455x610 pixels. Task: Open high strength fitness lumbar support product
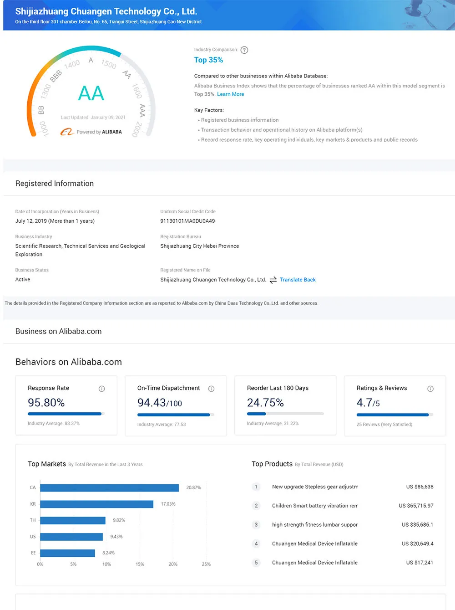pyautogui.click(x=314, y=525)
